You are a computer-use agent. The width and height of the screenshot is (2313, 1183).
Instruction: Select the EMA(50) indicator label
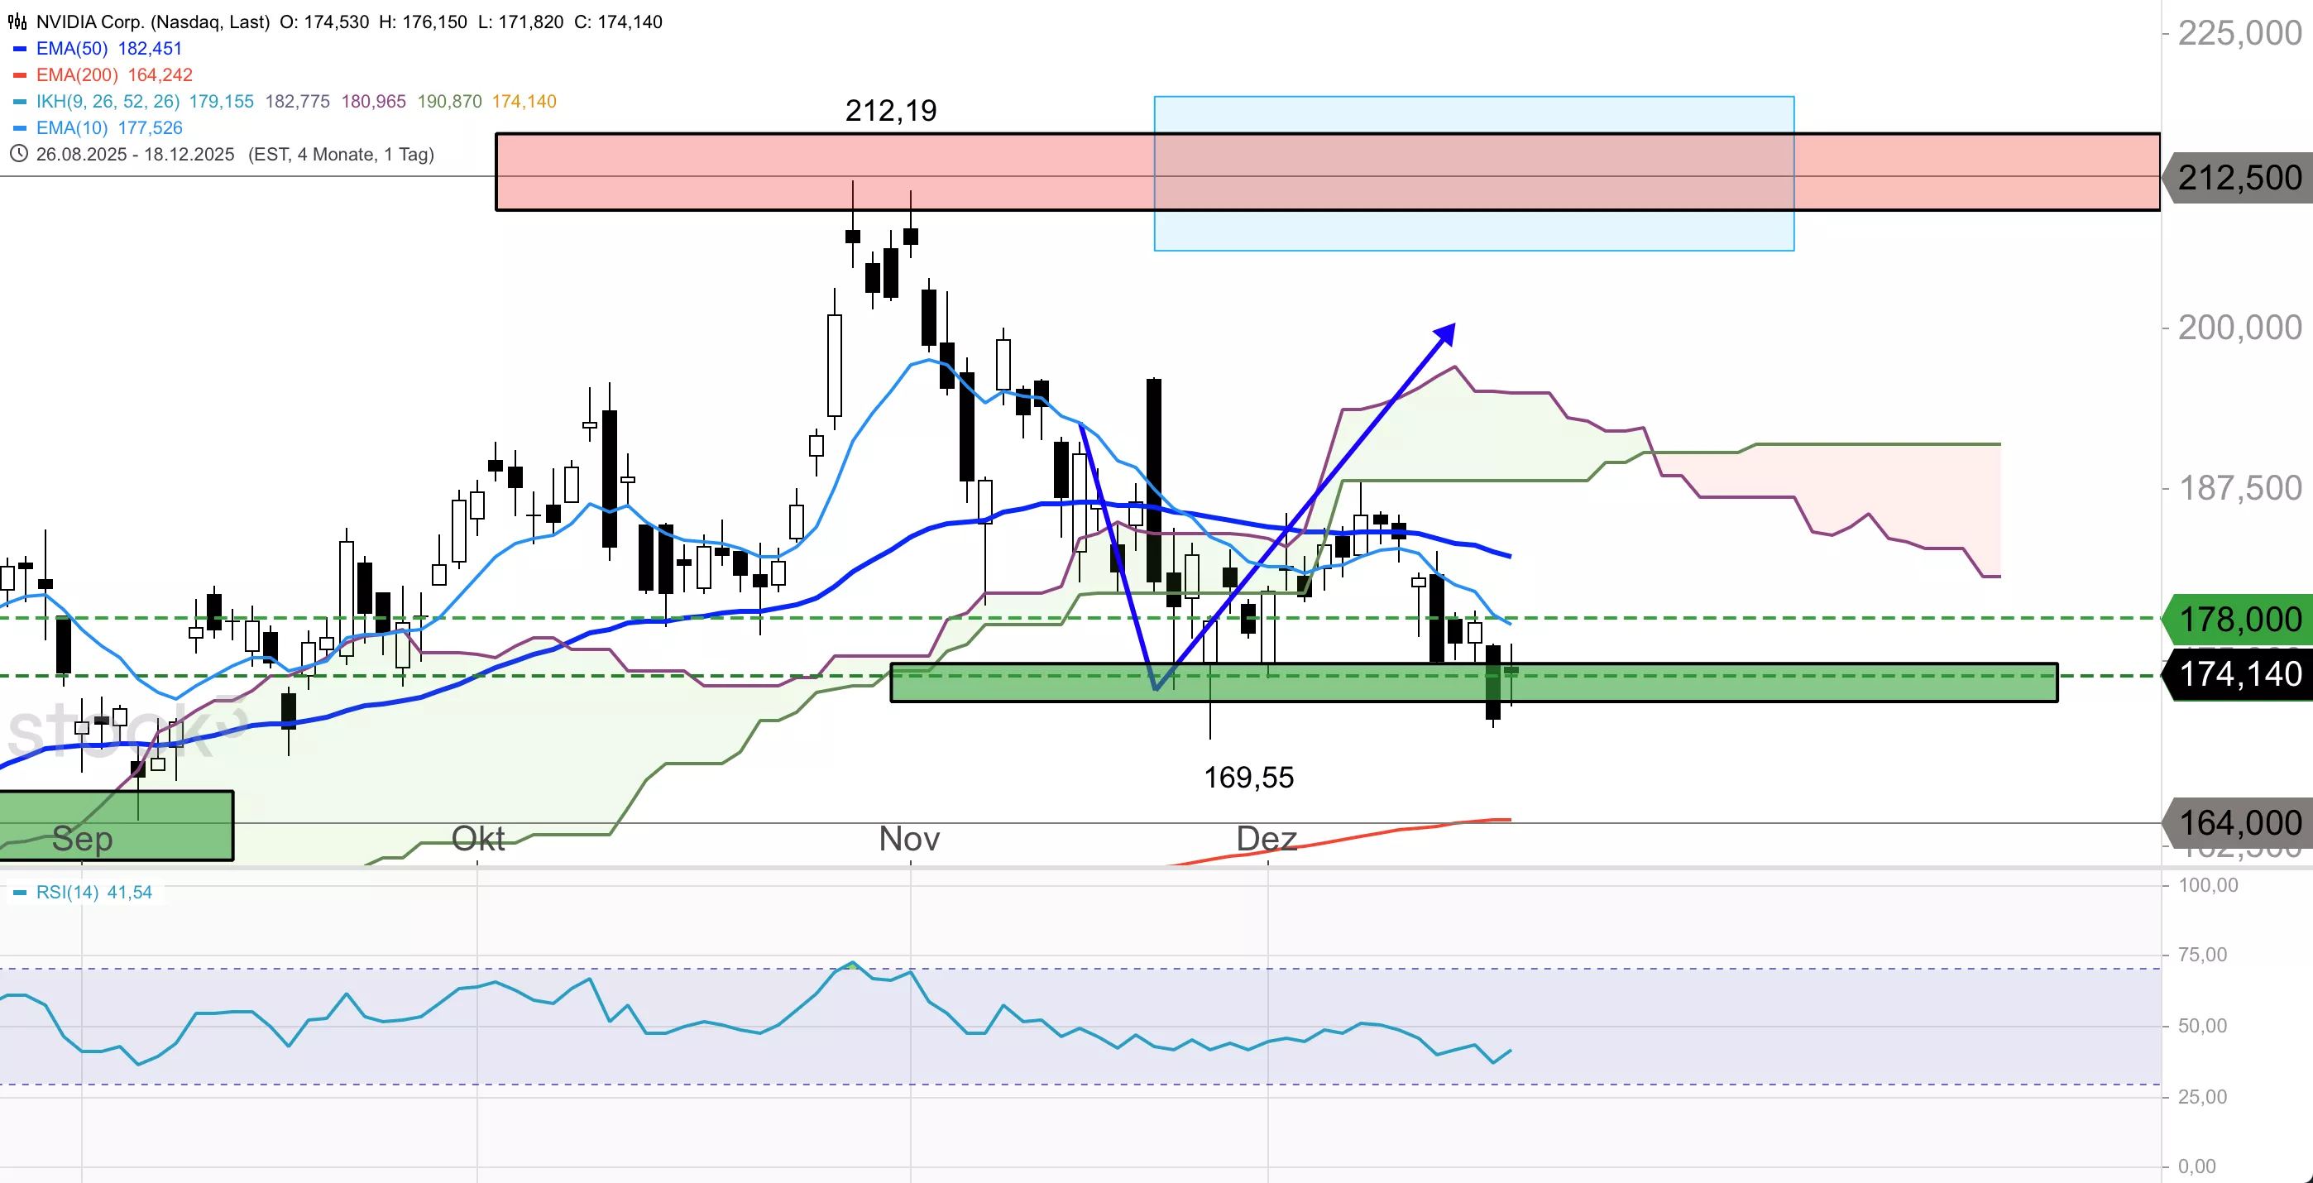coord(72,49)
